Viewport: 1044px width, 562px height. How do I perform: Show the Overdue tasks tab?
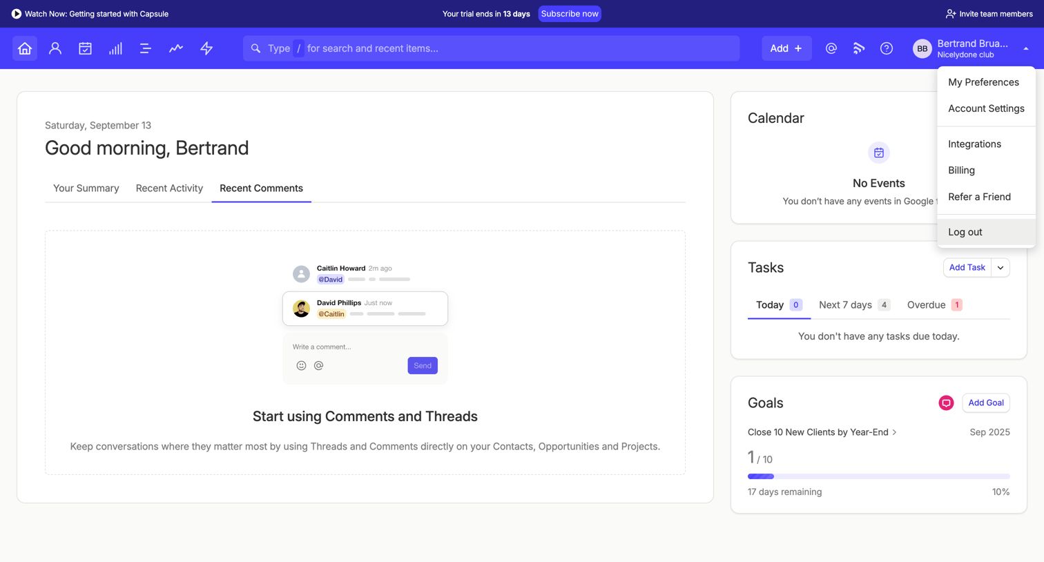[x=934, y=305]
